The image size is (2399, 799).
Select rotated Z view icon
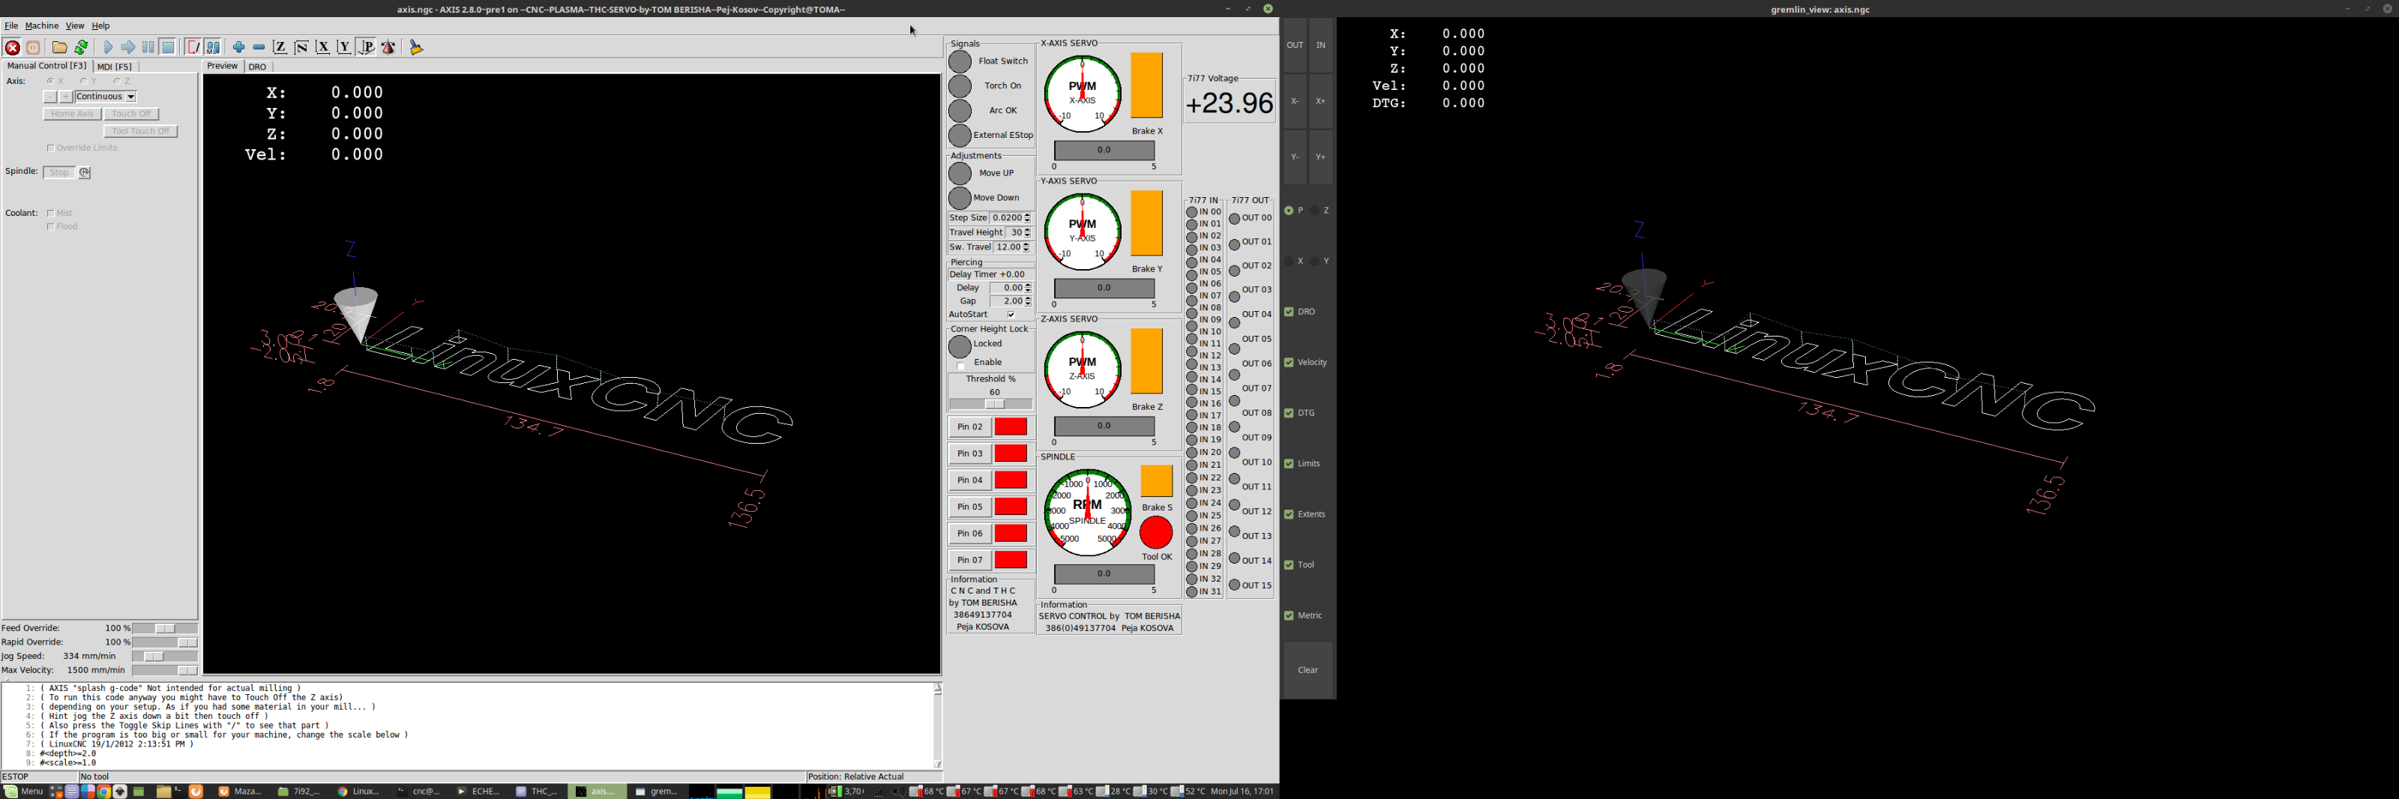[x=301, y=47]
